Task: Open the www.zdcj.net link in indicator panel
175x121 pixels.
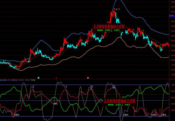Action: coord(119,105)
